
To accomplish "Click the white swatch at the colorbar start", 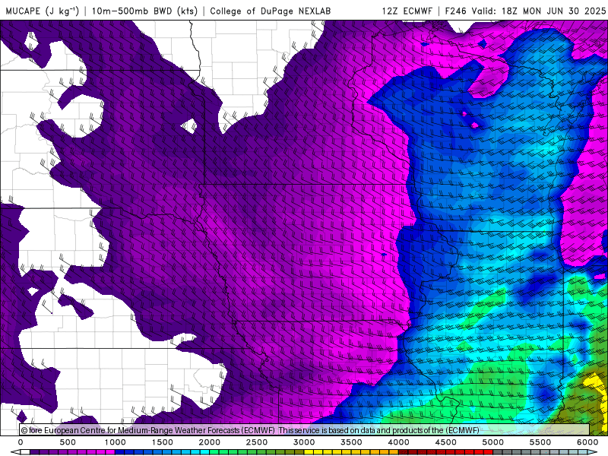I will coord(25,452).
